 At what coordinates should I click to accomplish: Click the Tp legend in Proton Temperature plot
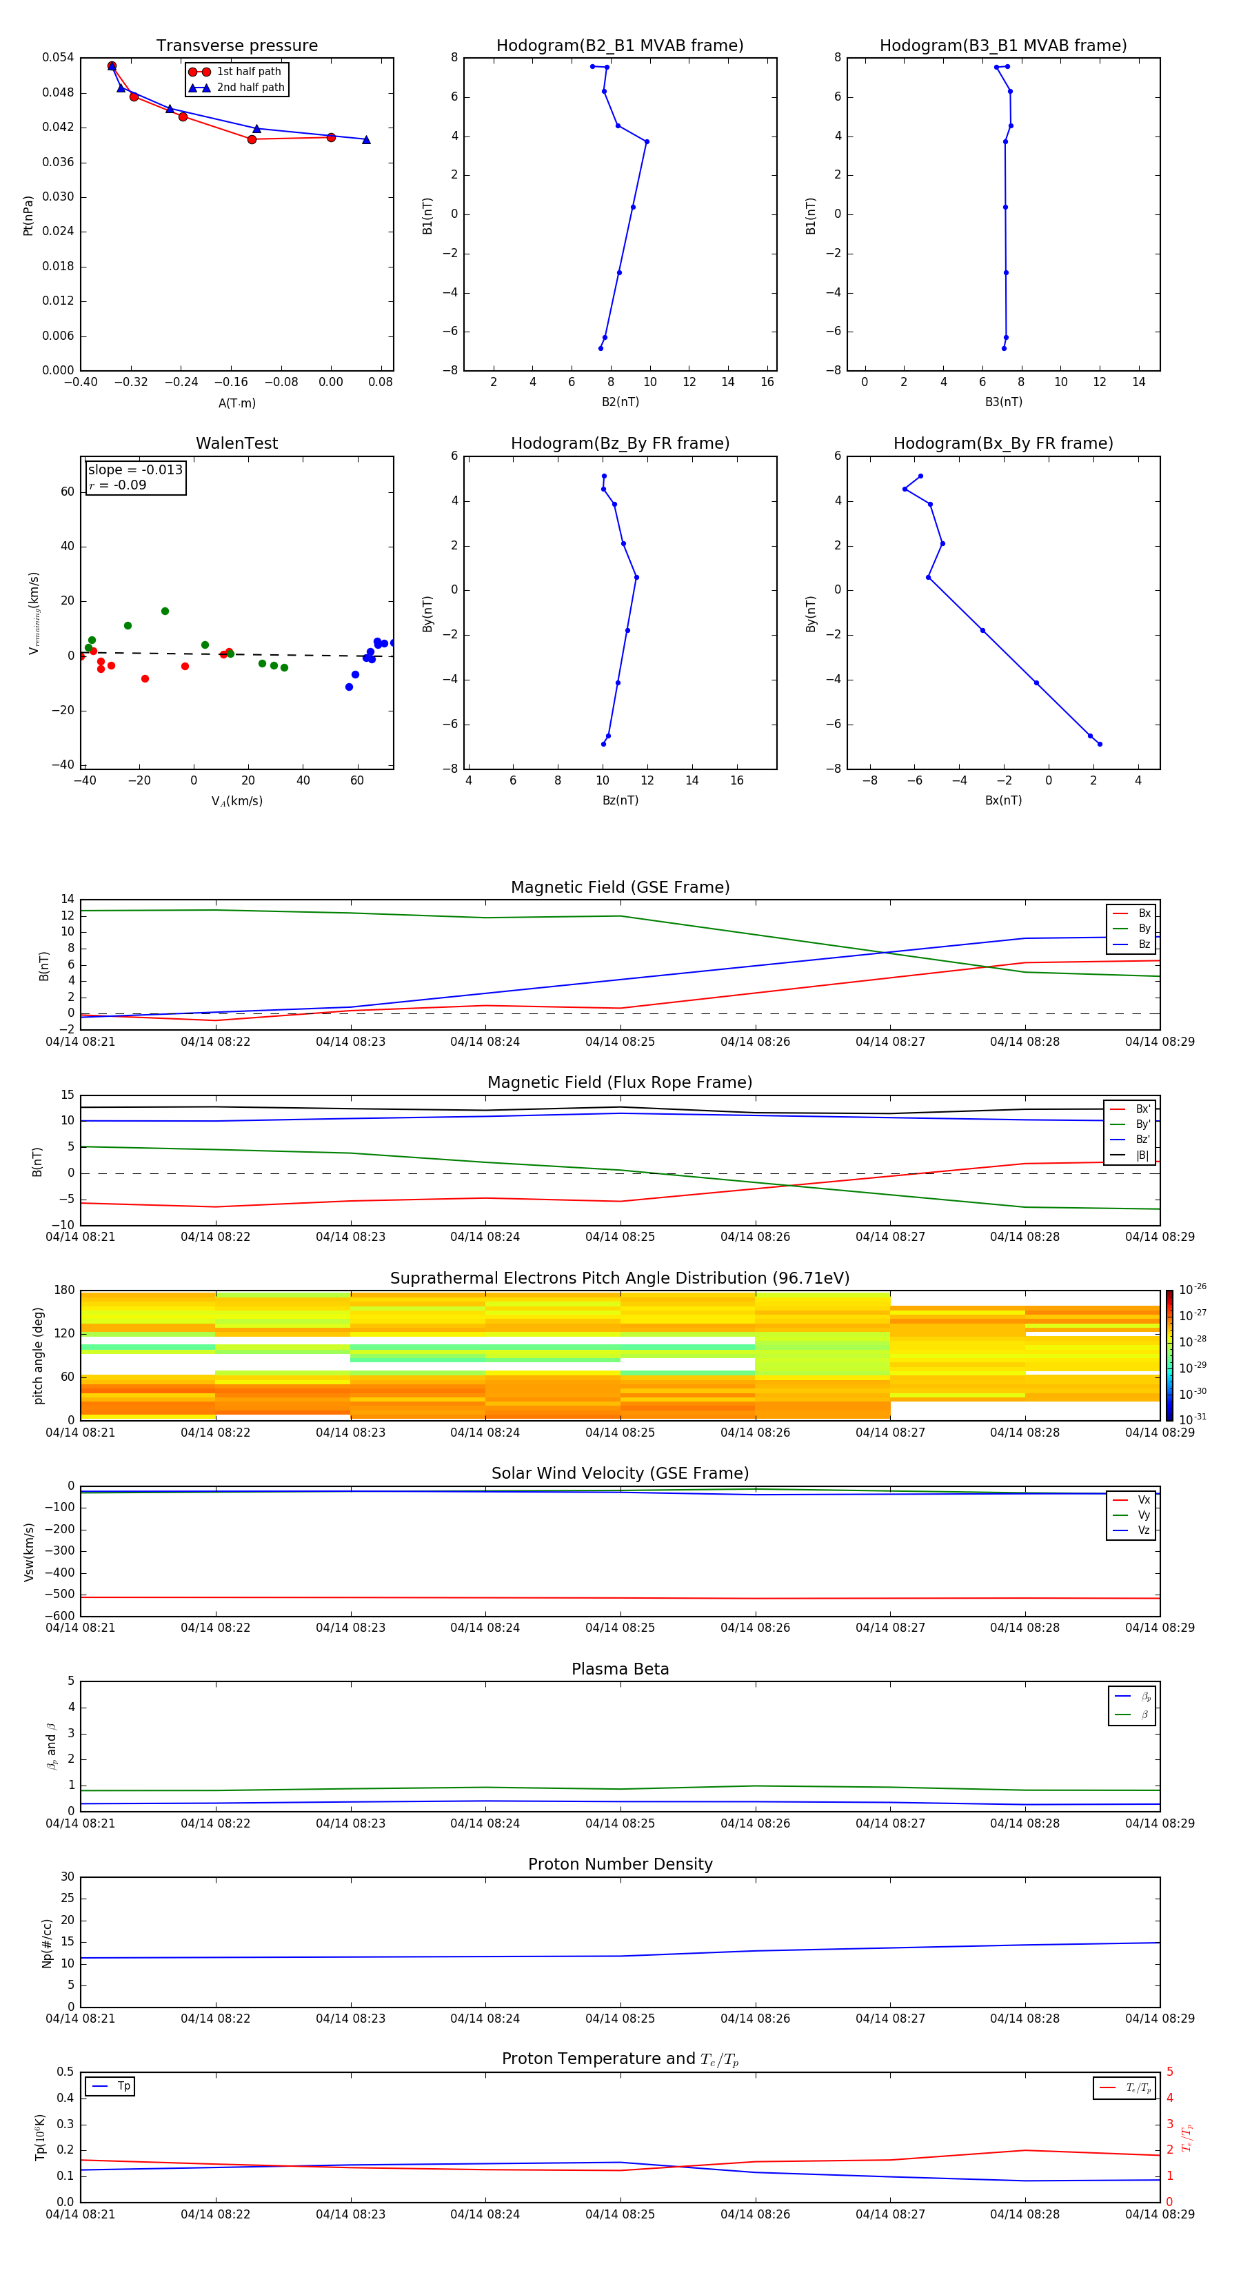(110, 2087)
